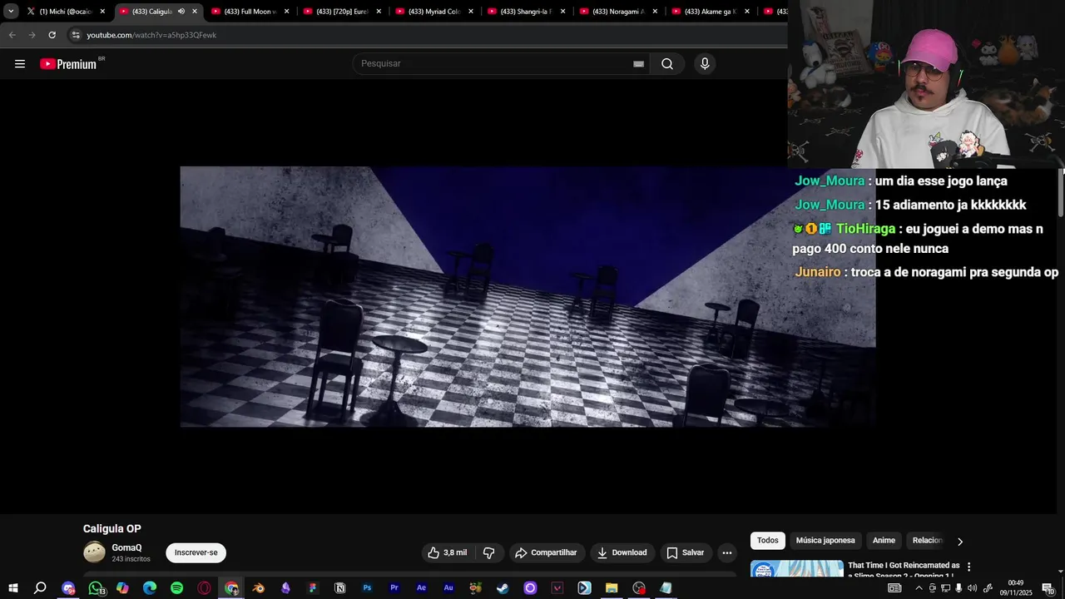
Task: Switch to the Myriad Colors tab
Action: [433, 12]
